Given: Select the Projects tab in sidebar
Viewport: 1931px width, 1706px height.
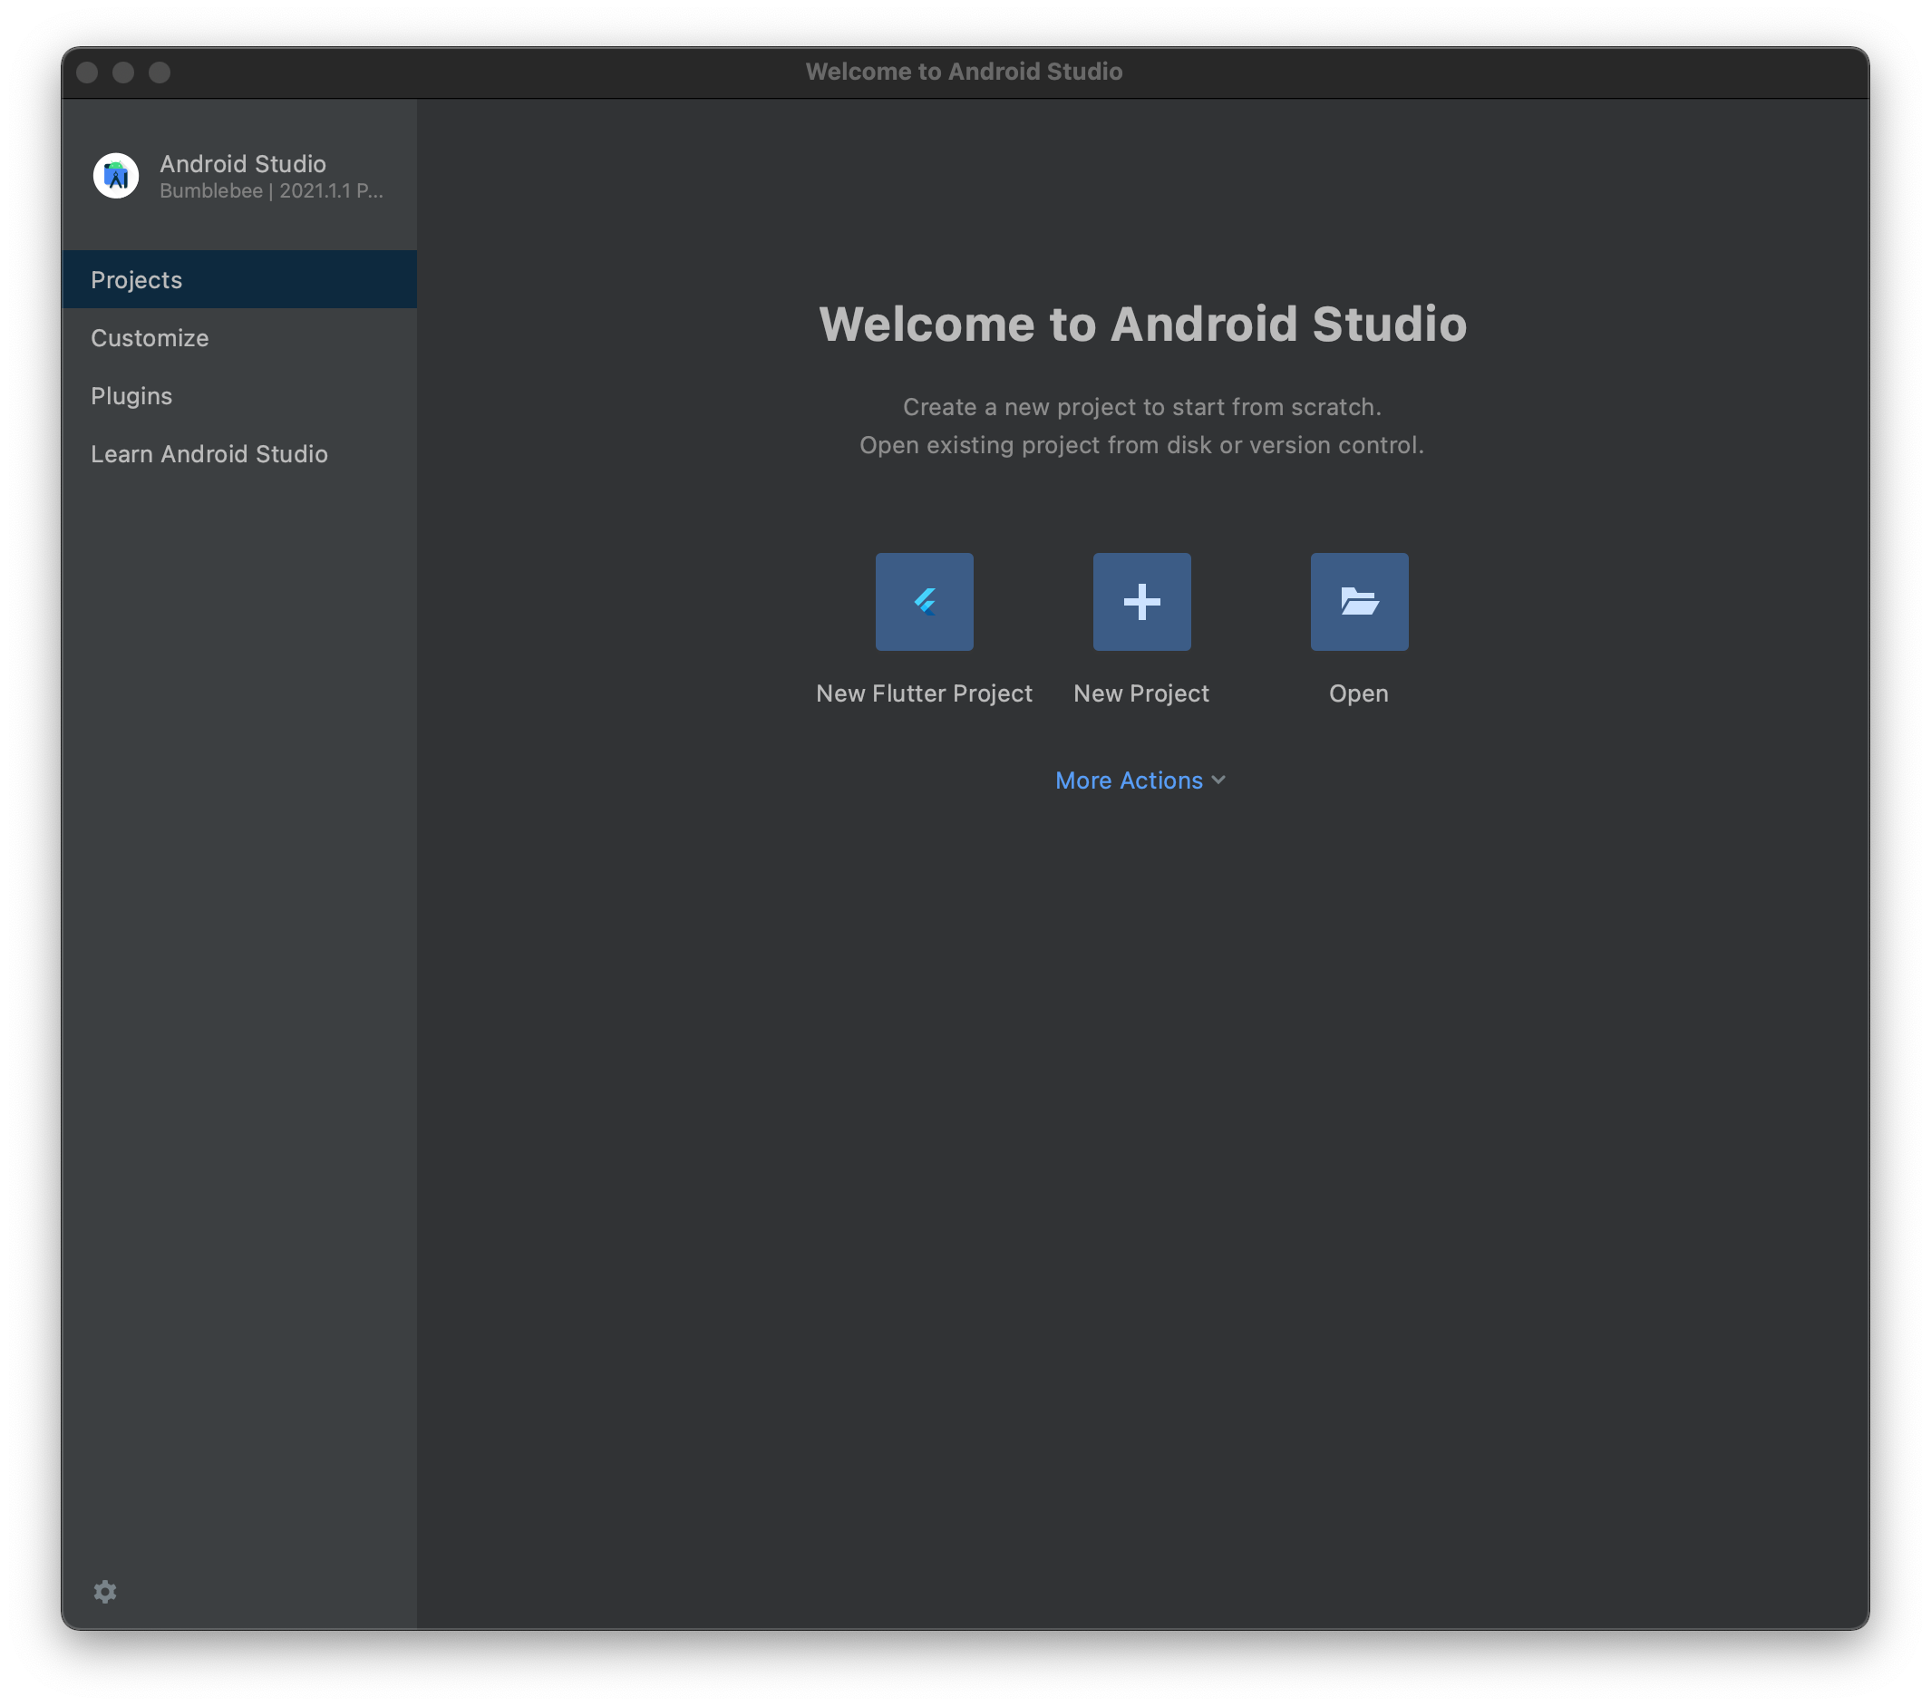Looking at the screenshot, I should click(x=137, y=279).
